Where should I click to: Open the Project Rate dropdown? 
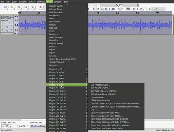pyautogui.click(x=11, y=126)
